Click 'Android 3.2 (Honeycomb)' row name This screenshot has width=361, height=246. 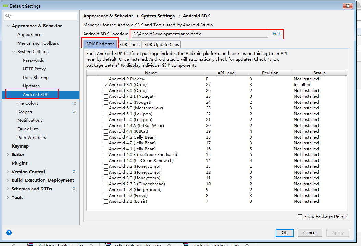point(135,166)
